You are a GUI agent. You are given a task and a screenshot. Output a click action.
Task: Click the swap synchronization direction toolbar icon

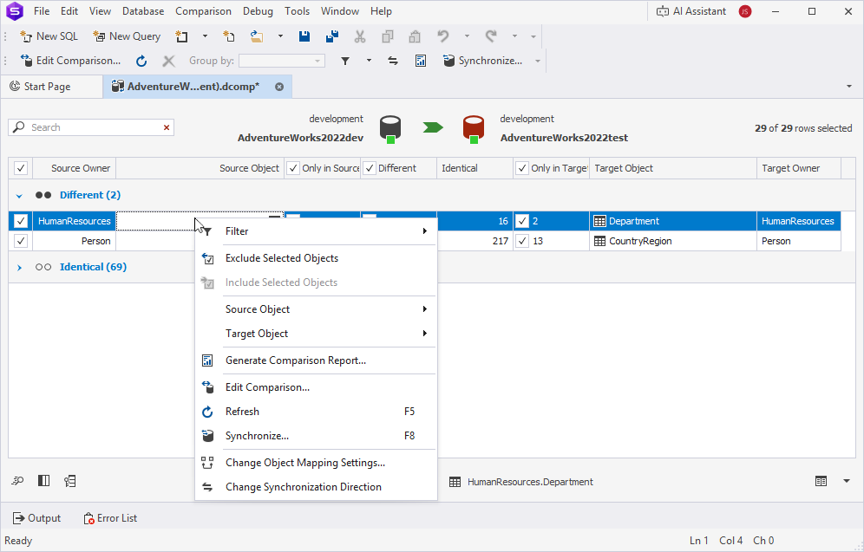393,61
